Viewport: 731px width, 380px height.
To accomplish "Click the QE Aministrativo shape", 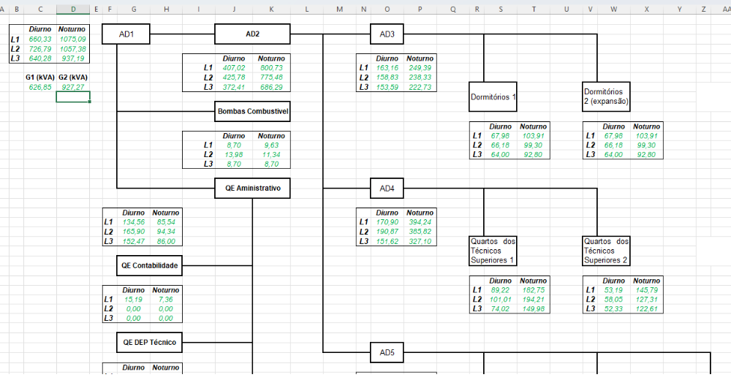I will click(252, 189).
